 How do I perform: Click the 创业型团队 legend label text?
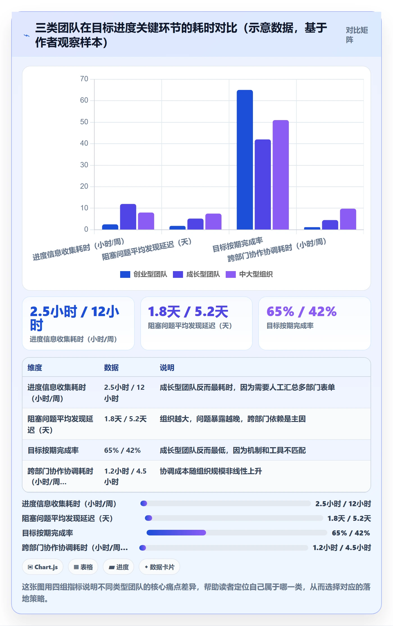pos(150,274)
